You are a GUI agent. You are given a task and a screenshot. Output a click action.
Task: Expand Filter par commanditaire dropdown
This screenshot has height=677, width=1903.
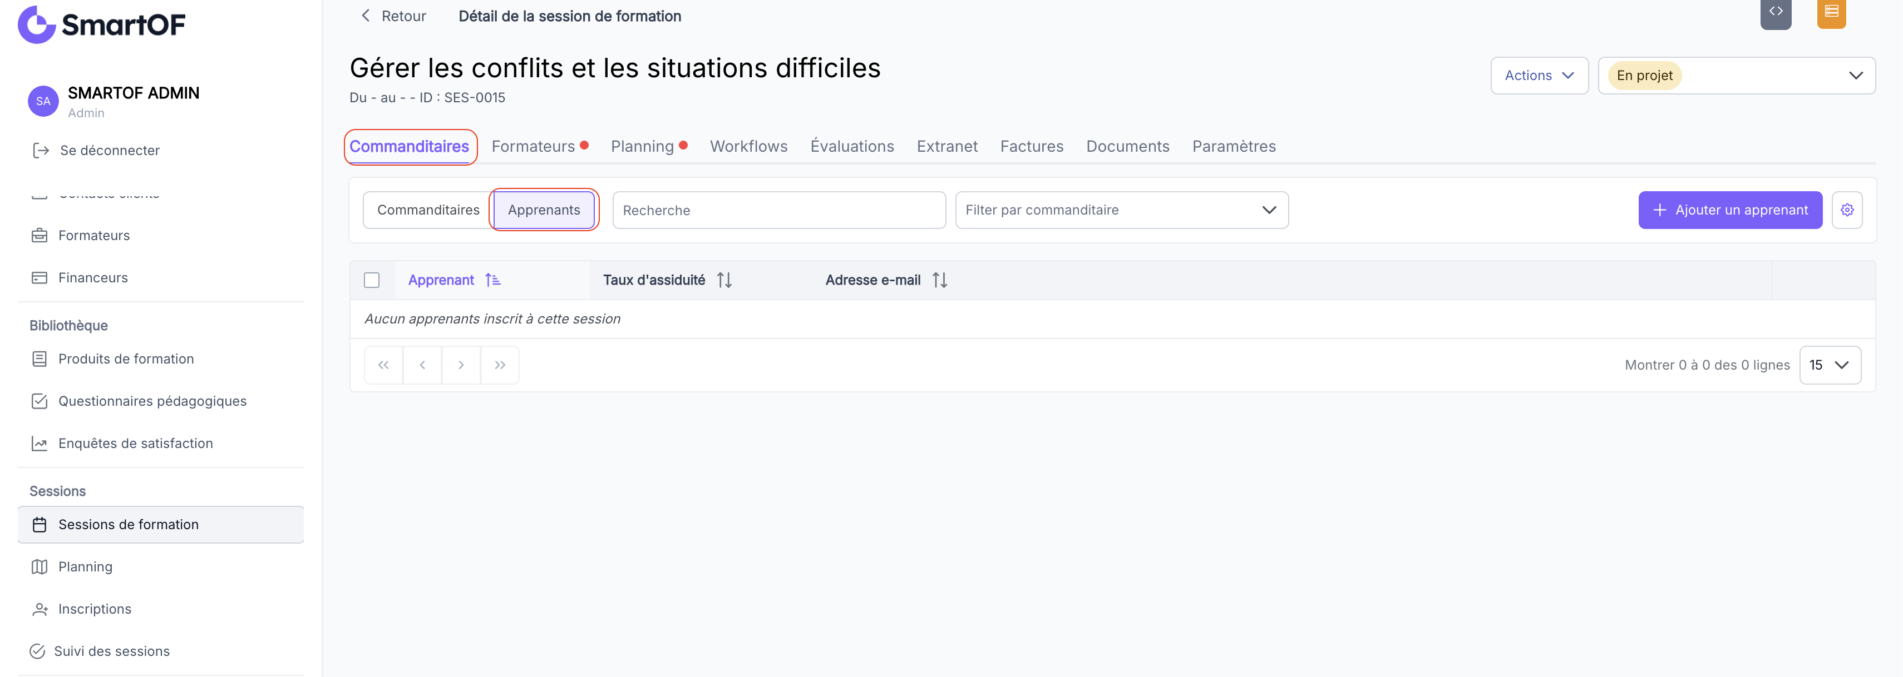[x=1121, y=211]
